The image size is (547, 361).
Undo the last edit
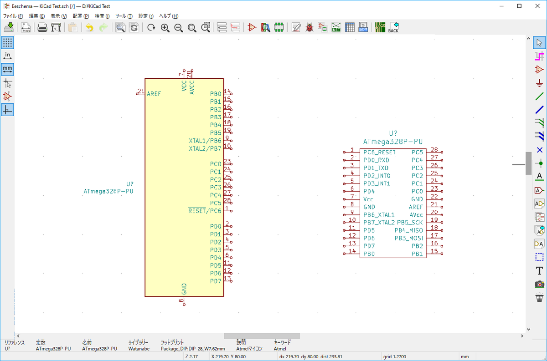90,27
